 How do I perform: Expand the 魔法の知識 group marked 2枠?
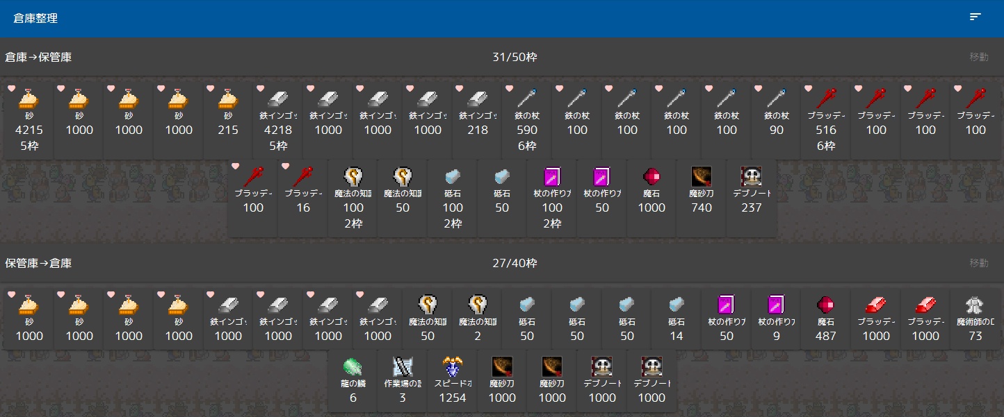pos(353,198)
